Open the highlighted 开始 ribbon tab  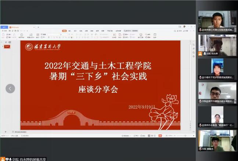click(64, 31)
